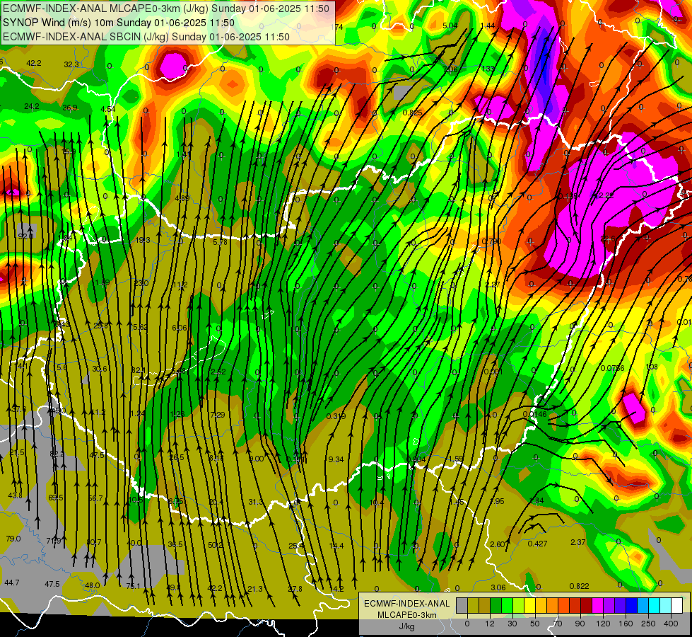The height and width of the screenshot is (637, 692).
Task: Click the map value 19.3
Action: point(143,240)
